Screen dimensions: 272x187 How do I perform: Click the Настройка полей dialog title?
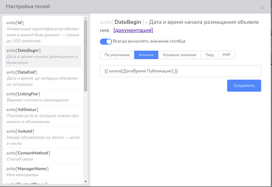pos(28,6)
